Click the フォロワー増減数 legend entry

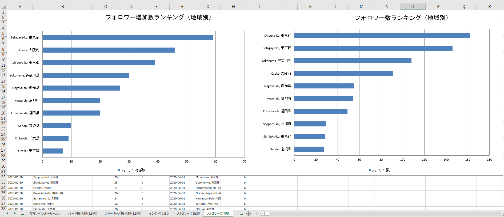point(131,170)
